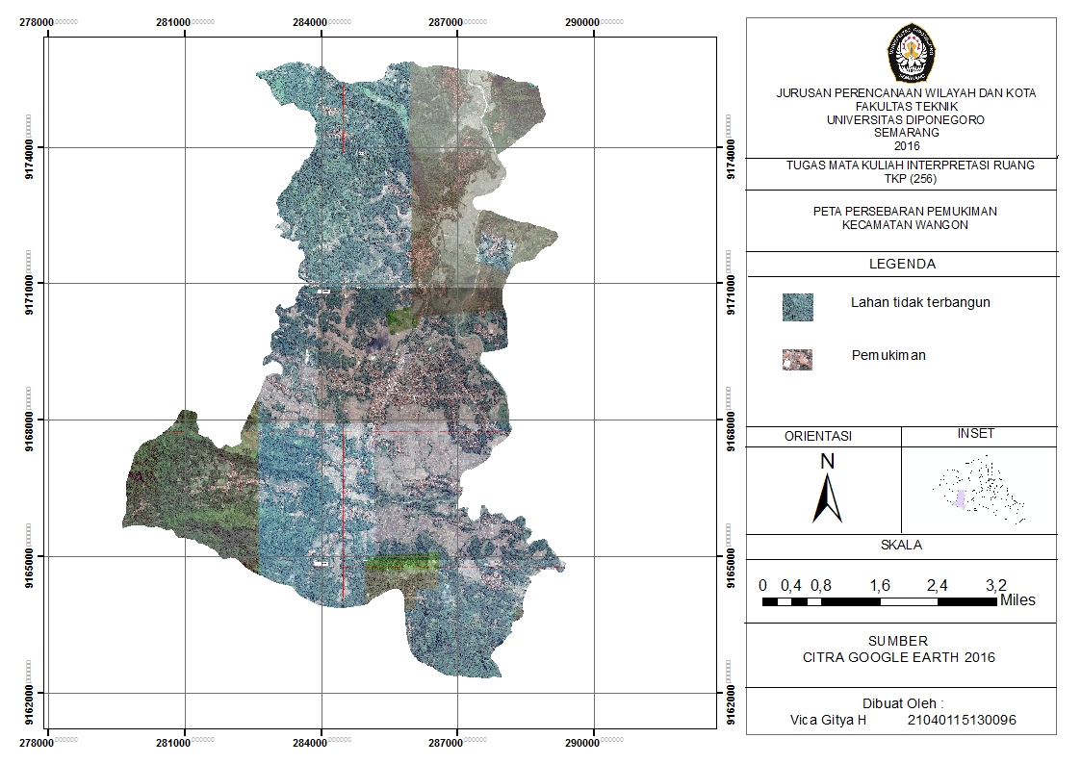The width and height of the screenshot is (1081, 764).
Task: Click the north arrow orientation symbol
Action: pos(827,489)
